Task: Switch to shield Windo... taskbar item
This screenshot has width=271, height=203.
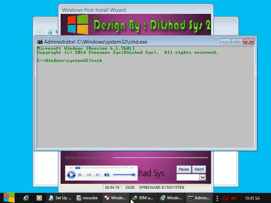Action: 115,198
